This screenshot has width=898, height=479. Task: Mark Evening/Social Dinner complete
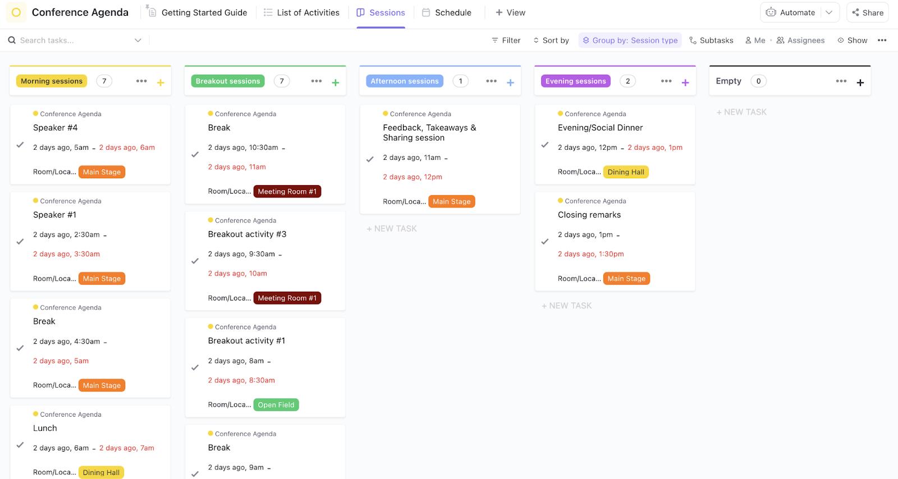pos(545,145)
